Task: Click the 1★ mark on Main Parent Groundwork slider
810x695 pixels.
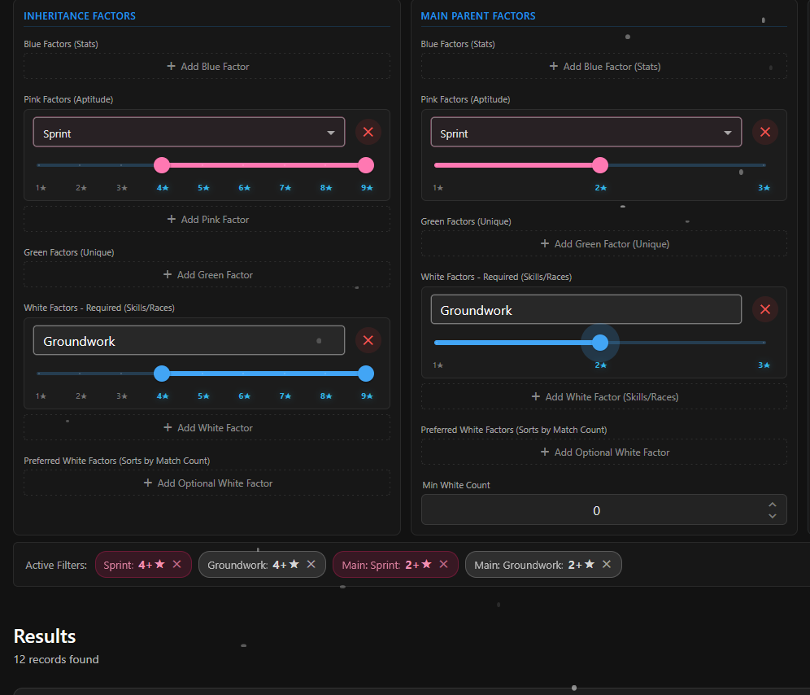Action: click(x=438, y=365)
